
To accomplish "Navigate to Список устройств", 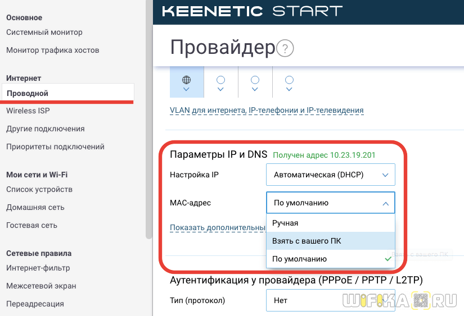I will [39, 189].
